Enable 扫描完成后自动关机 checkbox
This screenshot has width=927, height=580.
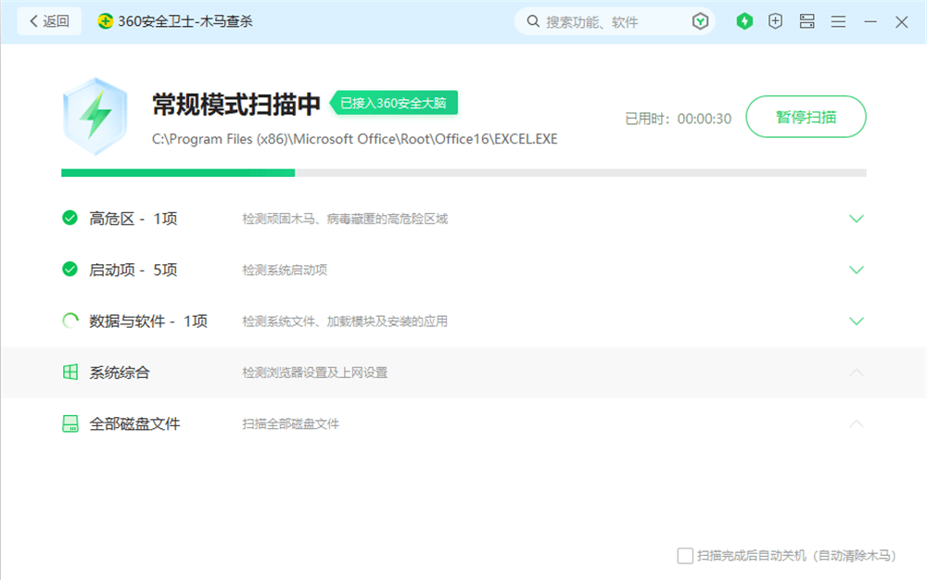(x=685, y=556)
